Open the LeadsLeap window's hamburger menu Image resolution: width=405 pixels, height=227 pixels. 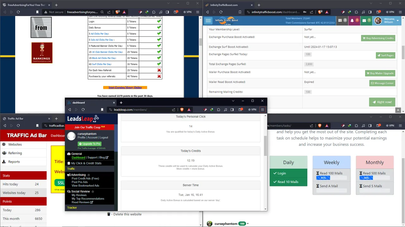[262, 109]
